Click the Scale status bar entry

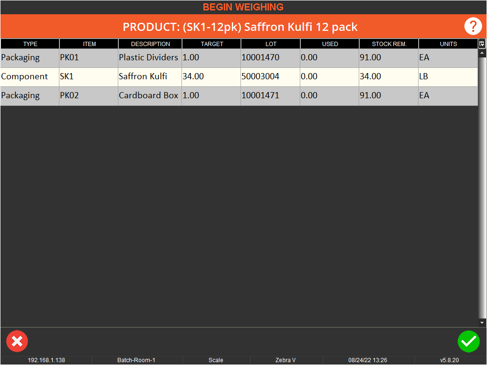[x=216, y=360]
